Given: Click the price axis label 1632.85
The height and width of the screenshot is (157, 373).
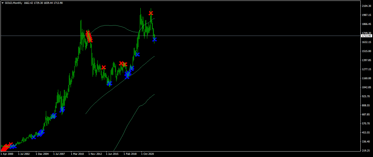Looking at the screenshot, I should [x=367, y=42].
